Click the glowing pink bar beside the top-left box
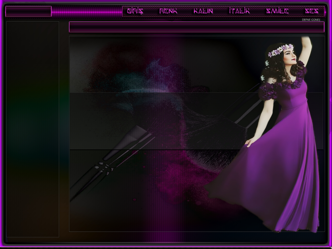332x249 pixels. [x=86, y=12]
